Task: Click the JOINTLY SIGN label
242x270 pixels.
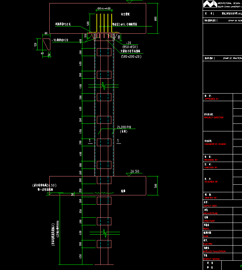Action: pos(210,206)
